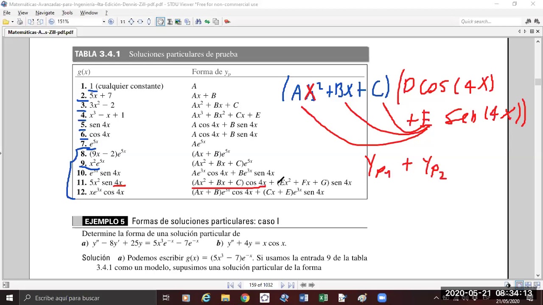Fit whole page in window icon

pyautogui.click(x=131, y=22)
